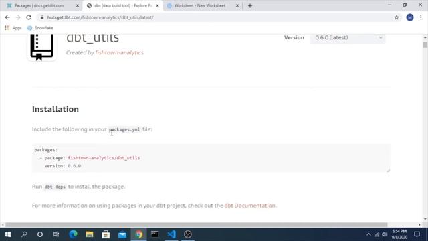Open Cortana circle icon
Image resolution: width=428 pixels, height=241 pixels.
click(x=40, y=234)
